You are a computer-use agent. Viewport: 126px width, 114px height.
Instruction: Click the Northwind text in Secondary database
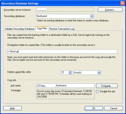(42, 16)
